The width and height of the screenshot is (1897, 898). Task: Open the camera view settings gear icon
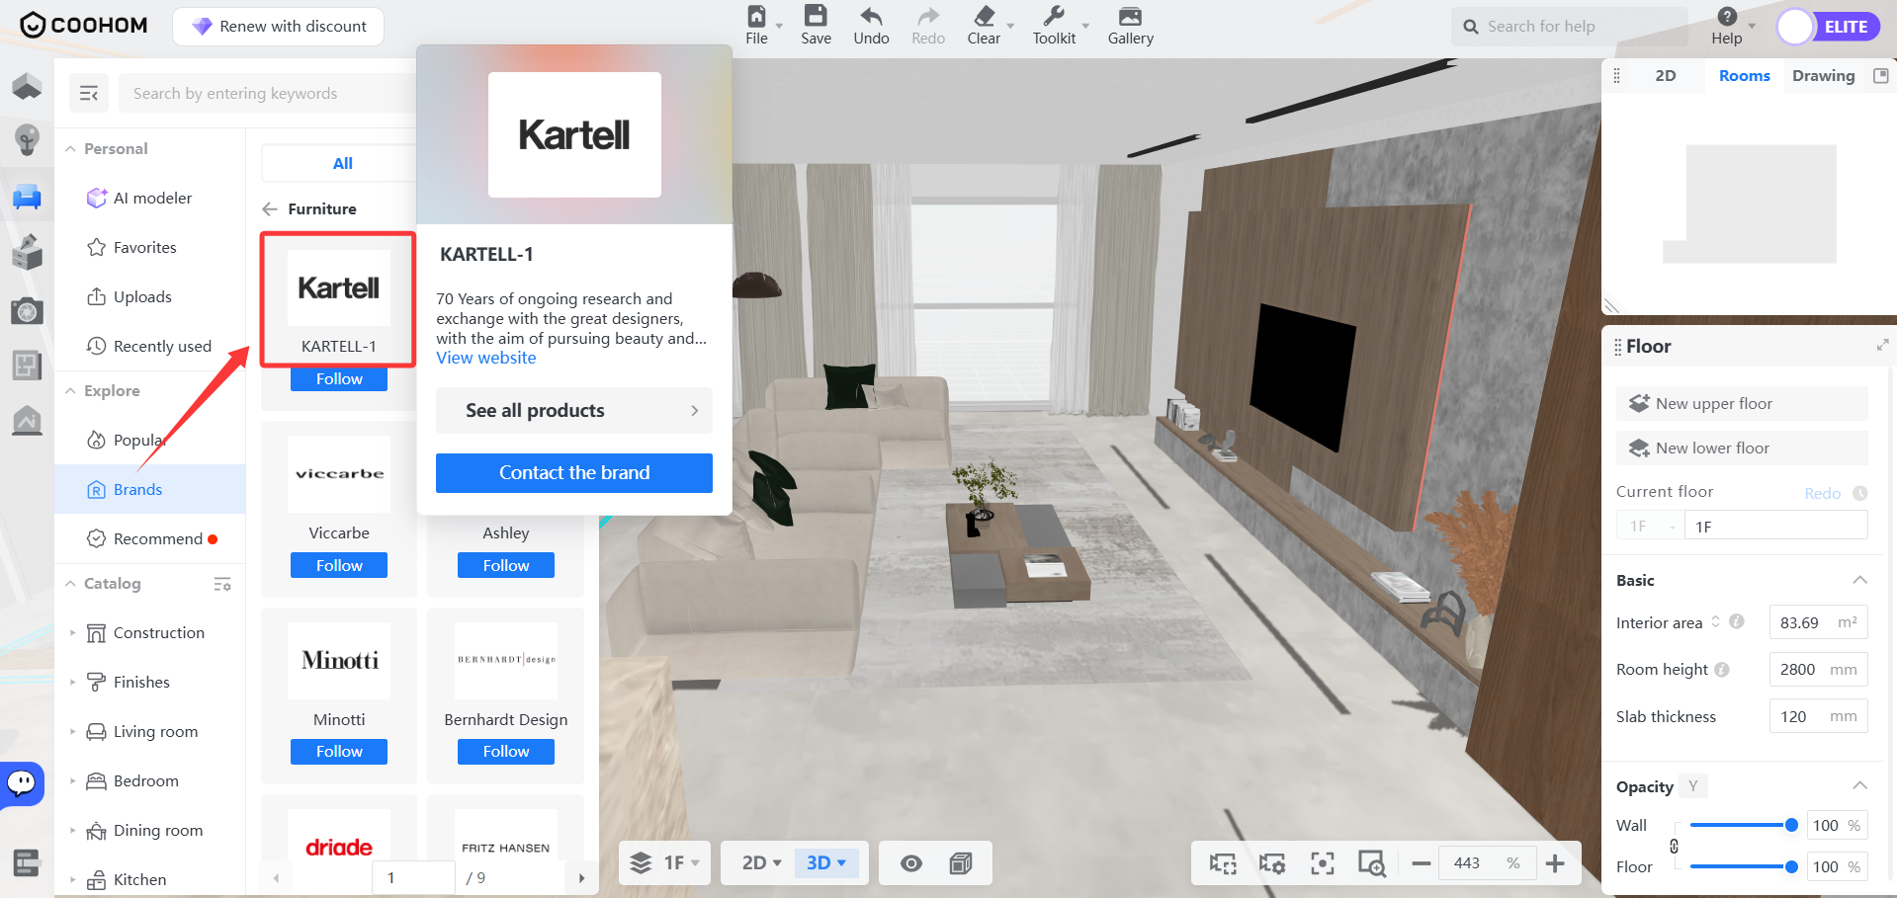point(1272,863)
